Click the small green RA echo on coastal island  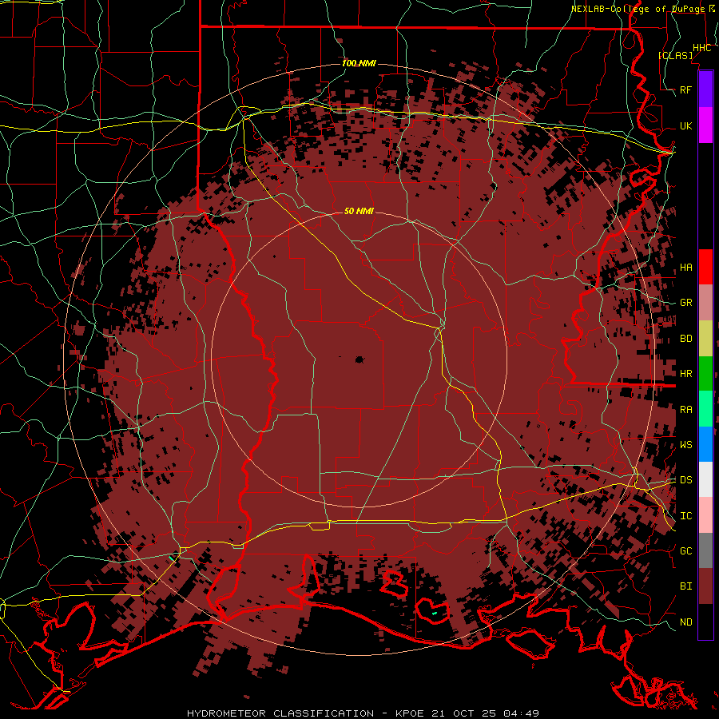pyautogui.click(x=435, y=613)
